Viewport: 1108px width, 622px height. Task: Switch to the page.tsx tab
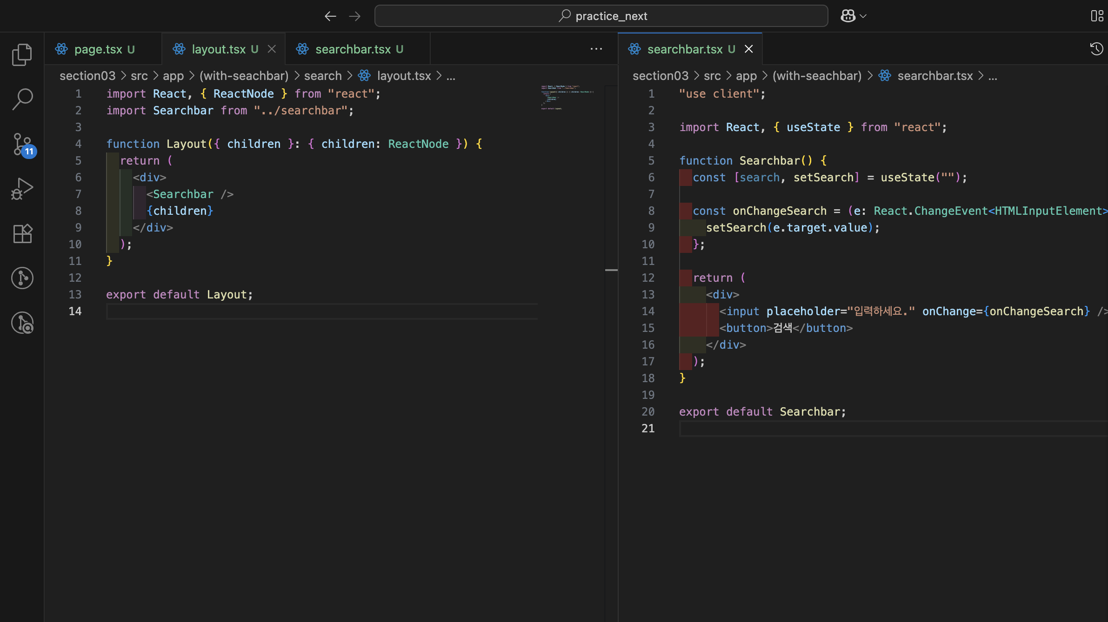[x=98, y=49]
